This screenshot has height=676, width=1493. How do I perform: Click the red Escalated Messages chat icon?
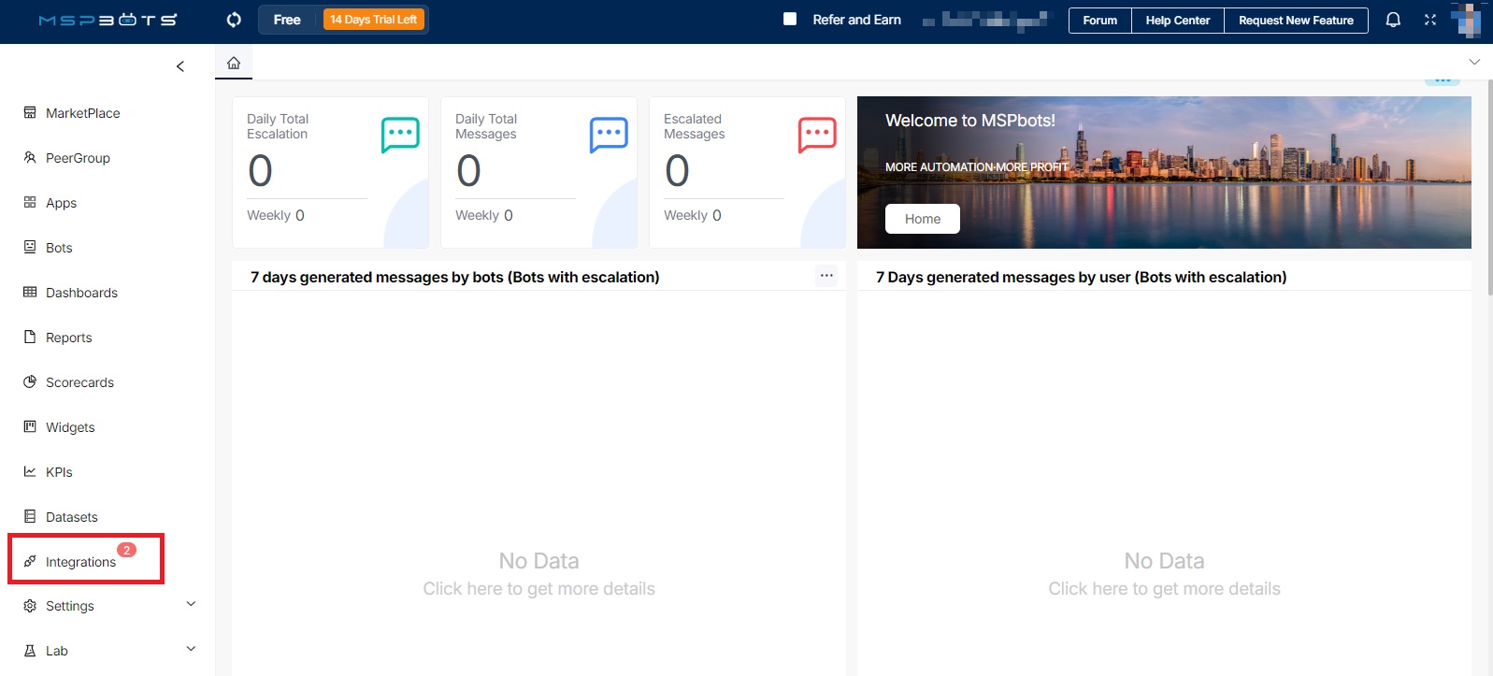click(817, 135)
